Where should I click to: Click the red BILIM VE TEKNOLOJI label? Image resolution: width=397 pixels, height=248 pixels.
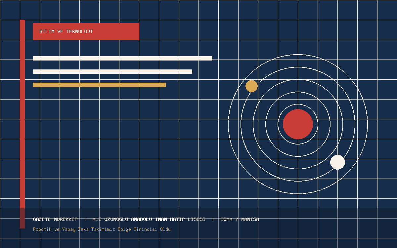click(86, 31)
